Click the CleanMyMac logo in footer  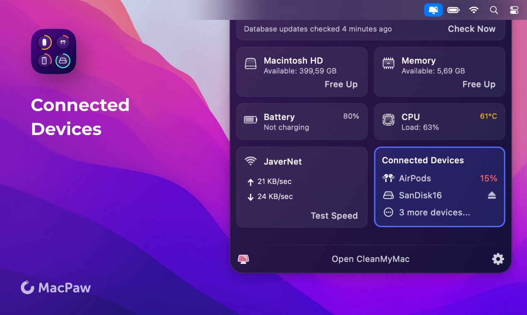pos(243,259)
